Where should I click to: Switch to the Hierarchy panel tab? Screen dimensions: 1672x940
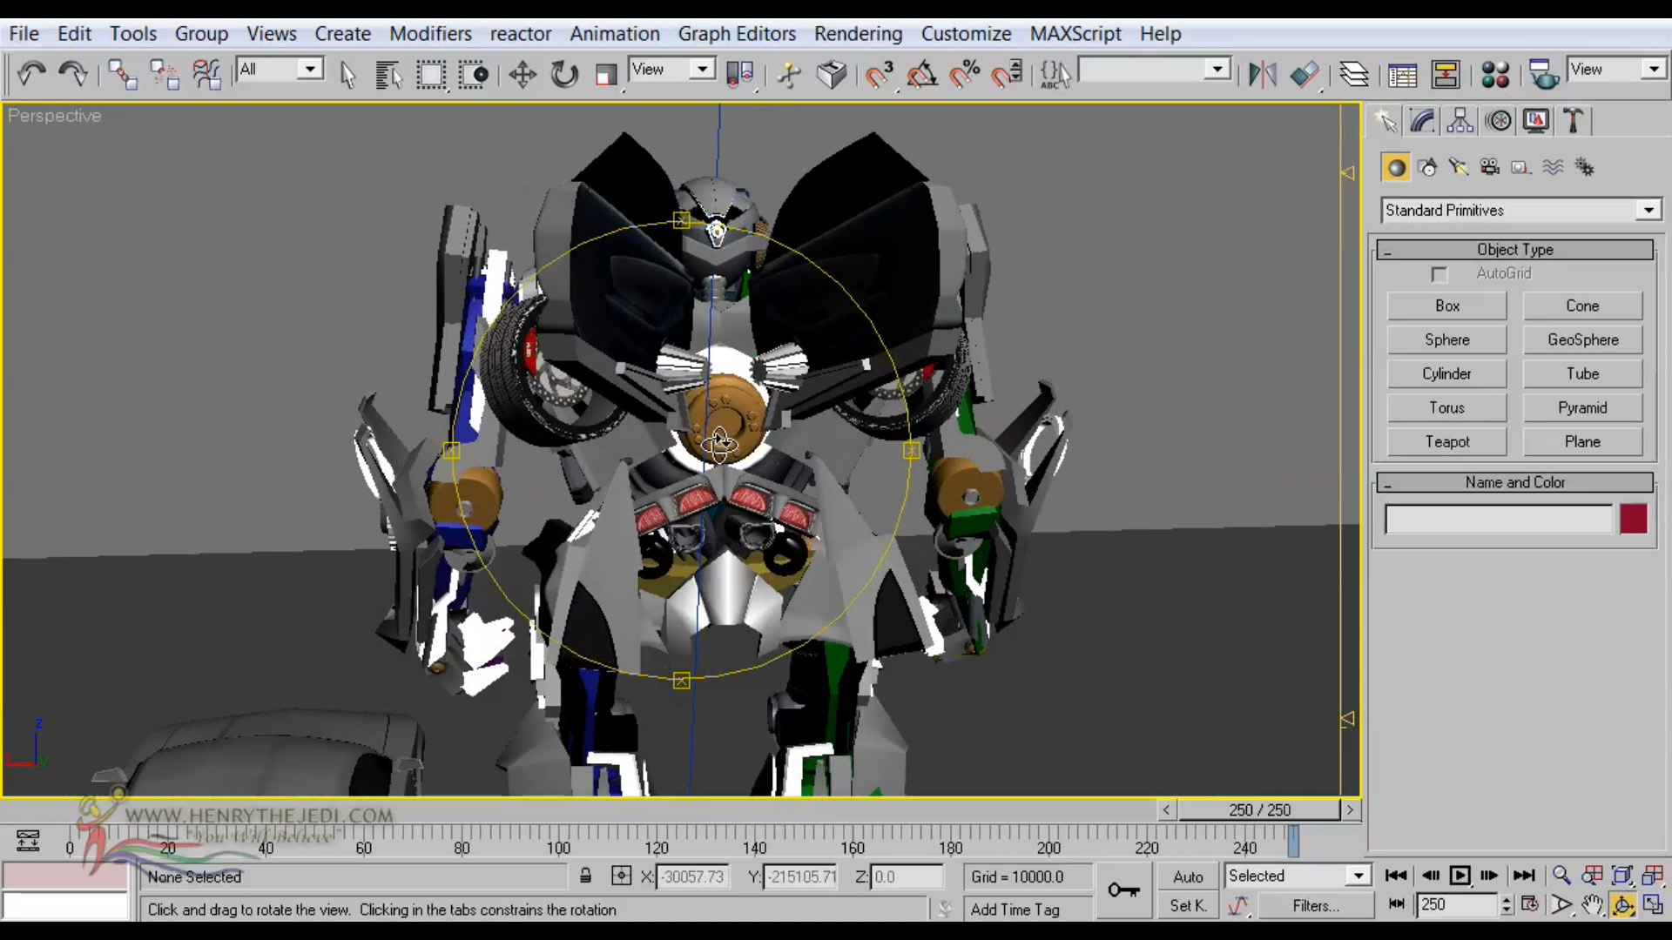(x=1460, y=121)
